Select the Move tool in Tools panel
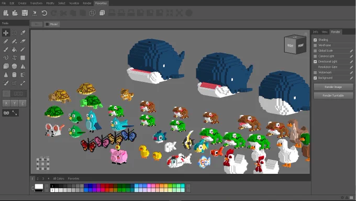 6,32
